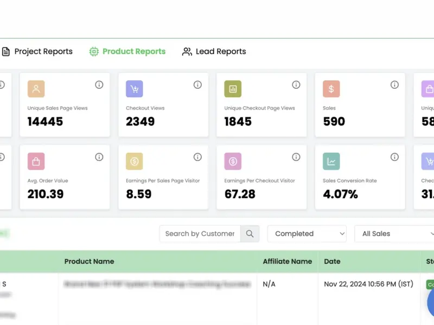Switch to Project Reports tab
The height and width of the screenshot is (325, 434).
[x=37, y=51]
